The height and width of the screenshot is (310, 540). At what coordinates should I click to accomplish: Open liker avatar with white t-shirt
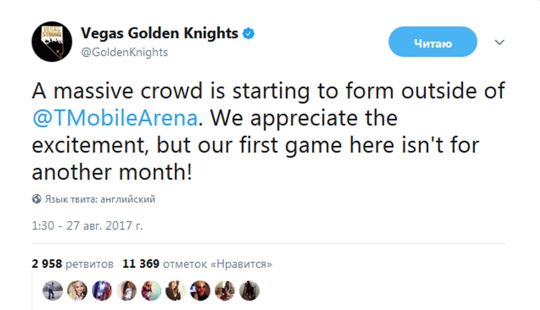tap(126, 290)
